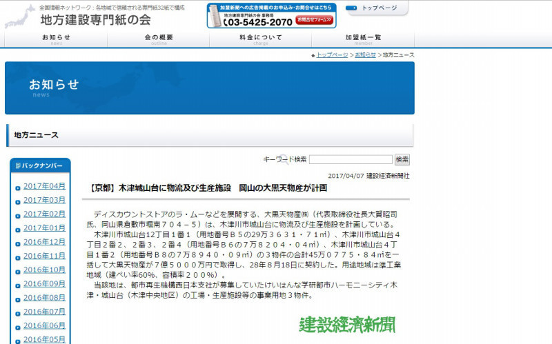Click the お知らせ breadcrumb link

(365, 55)
